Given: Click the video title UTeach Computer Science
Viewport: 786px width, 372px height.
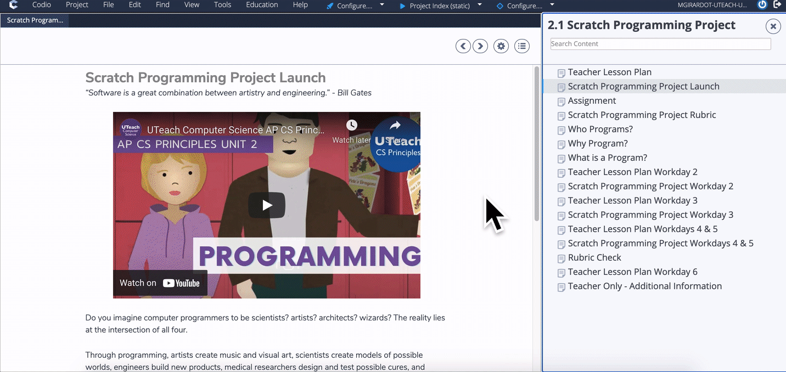Looking at the screenshot, I should (x=236, y=130).
